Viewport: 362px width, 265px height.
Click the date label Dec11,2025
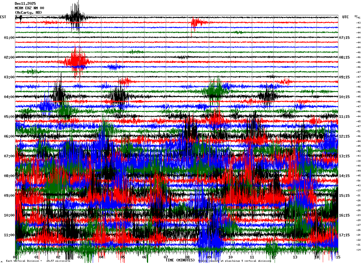point(25,4)
